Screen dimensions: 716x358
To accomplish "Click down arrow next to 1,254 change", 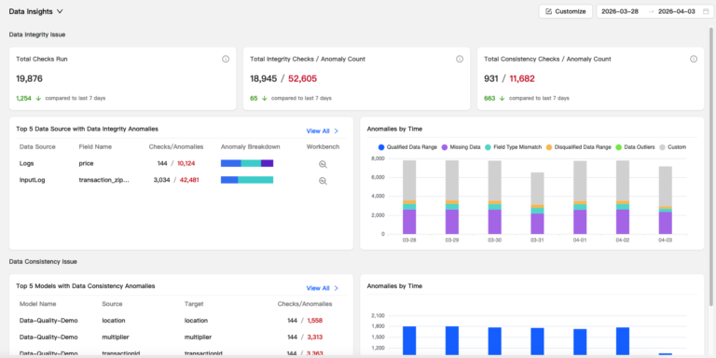I will pos(38,98).
